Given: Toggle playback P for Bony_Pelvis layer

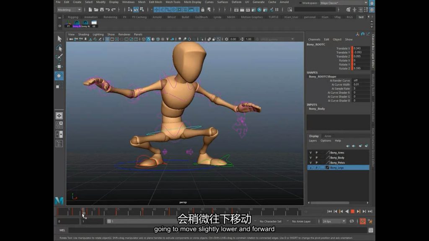Looking at the screenshot, I should [x=317, y=163].
